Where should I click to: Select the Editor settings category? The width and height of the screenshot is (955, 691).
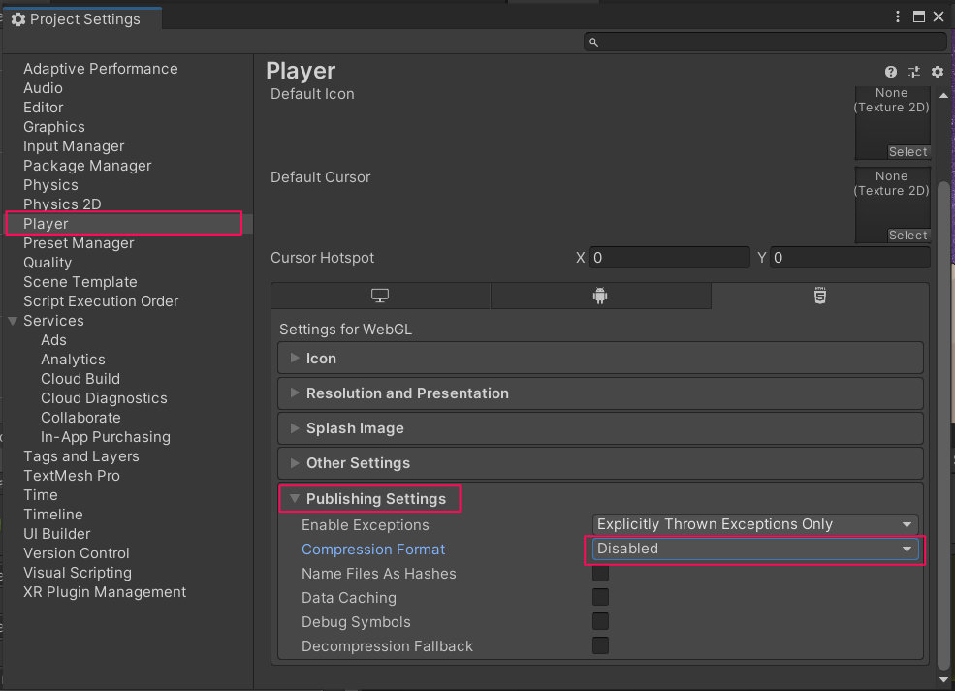point(44,108)
